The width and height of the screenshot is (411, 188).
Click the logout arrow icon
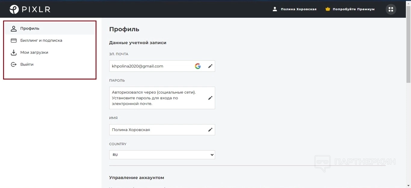click(14, 64)
